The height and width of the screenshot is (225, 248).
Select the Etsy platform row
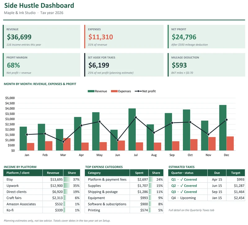click(42, 179)
